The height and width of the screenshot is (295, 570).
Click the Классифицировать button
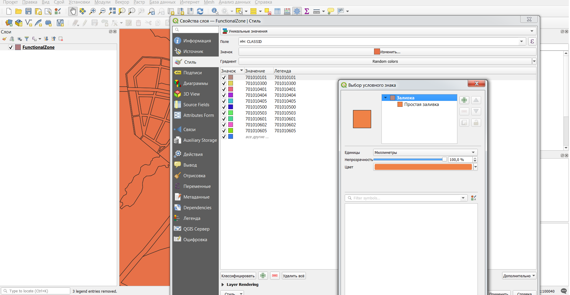pyautogui.click(x=238, y=276)
